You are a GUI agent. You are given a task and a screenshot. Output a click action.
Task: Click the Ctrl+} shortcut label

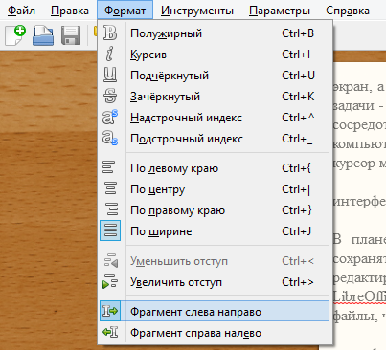pos(297,210)
